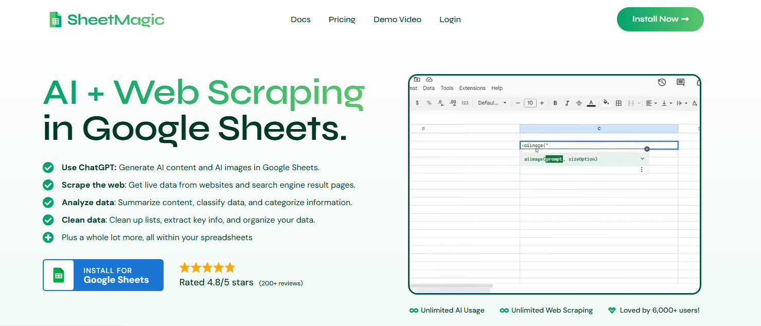This screenshot has width=761, height=326.
Task: Click the prompt argument highlight
Action: [x=554, y=159]
